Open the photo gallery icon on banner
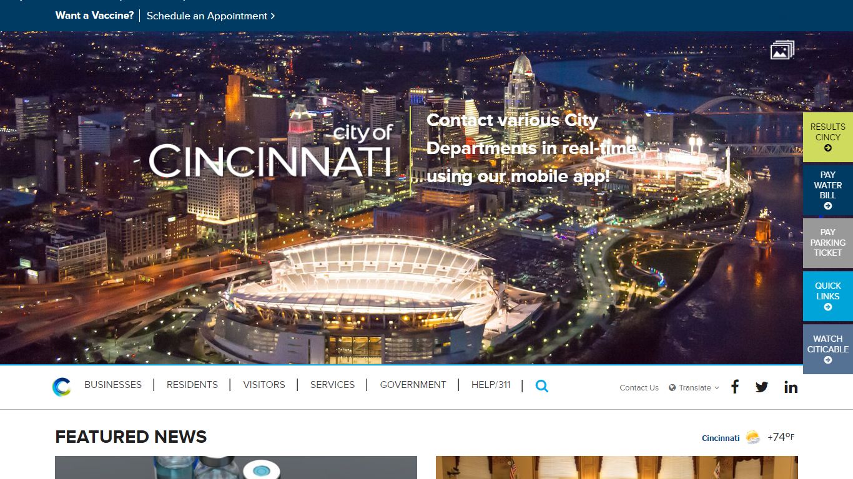Image resolution: width=853 pixels, height=479 pixels. pyautogui.click(x=782, y=50)
